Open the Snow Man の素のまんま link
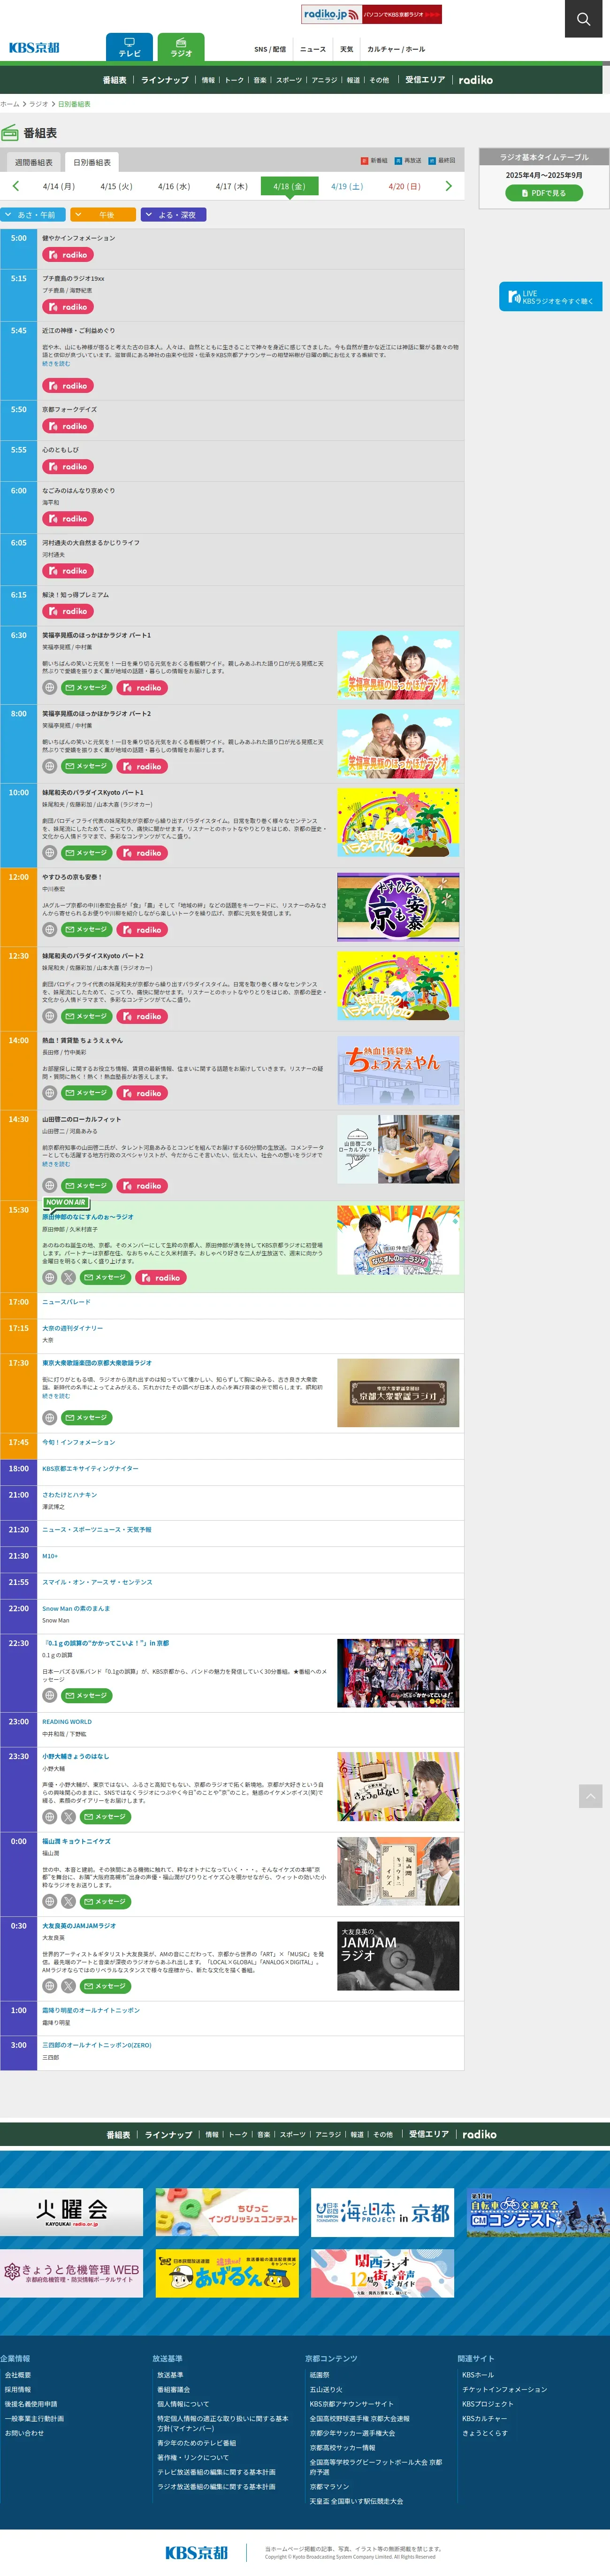Viewport: 610px width, 2576px height. coord(76,1609)
